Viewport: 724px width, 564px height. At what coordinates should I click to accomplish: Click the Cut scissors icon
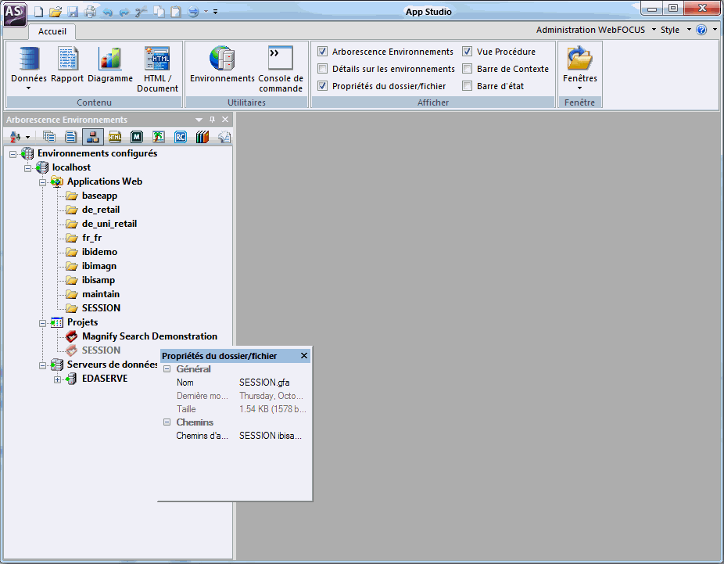[141, 12]
